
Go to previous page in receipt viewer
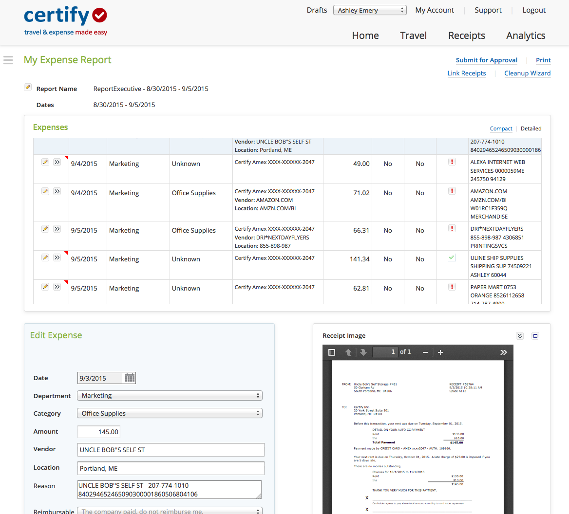348,352
